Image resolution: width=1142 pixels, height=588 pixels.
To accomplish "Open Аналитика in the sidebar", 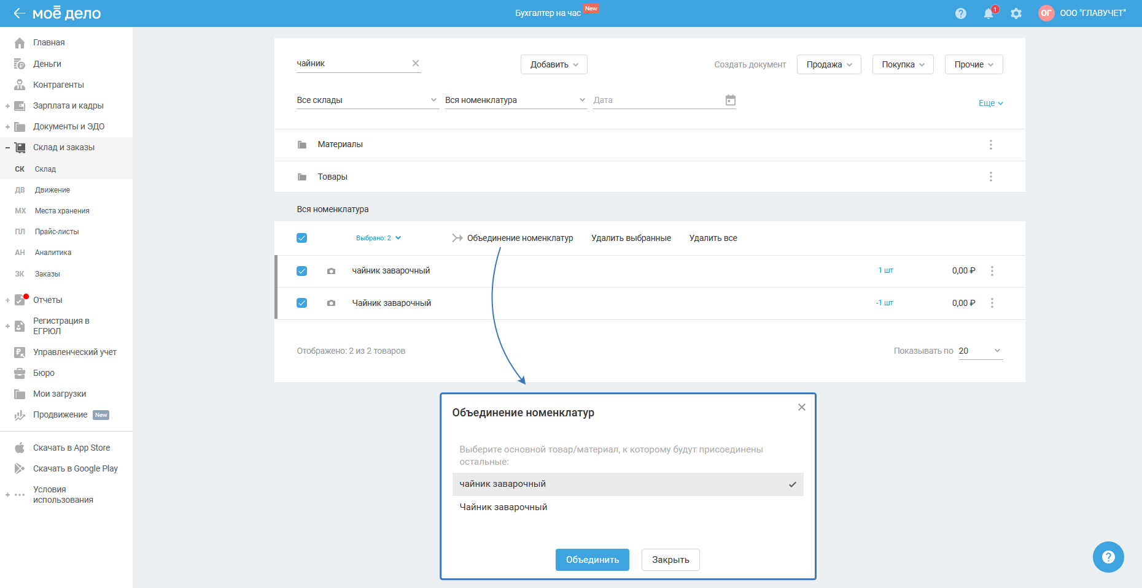I will pos(53,253).
